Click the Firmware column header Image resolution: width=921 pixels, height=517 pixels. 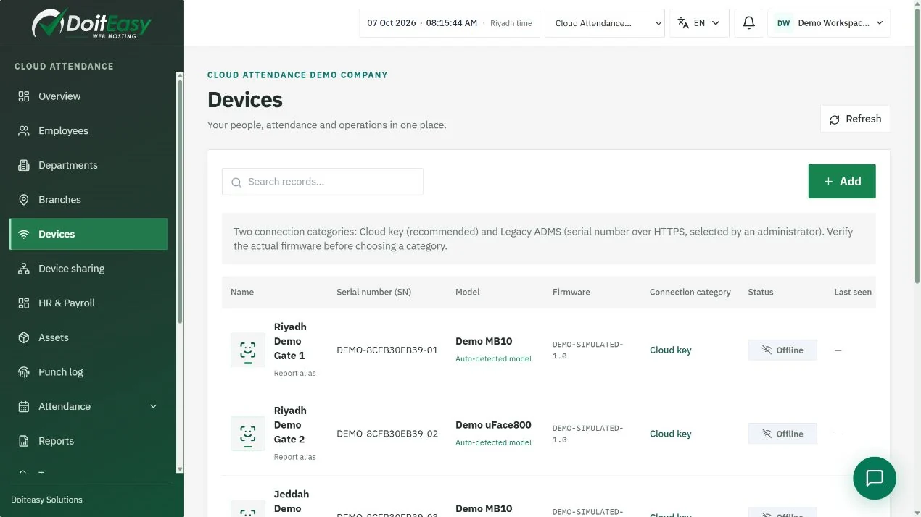[571, 292]
